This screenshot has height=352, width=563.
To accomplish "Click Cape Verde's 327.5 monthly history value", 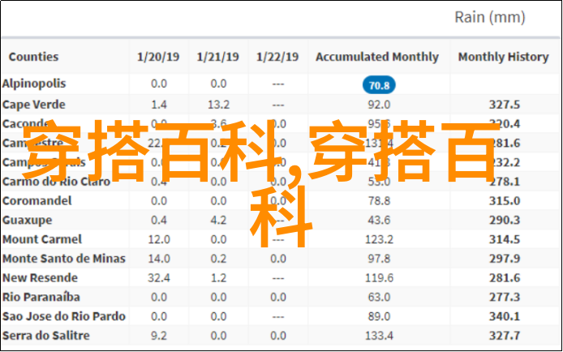I will (x=504, y=105).
